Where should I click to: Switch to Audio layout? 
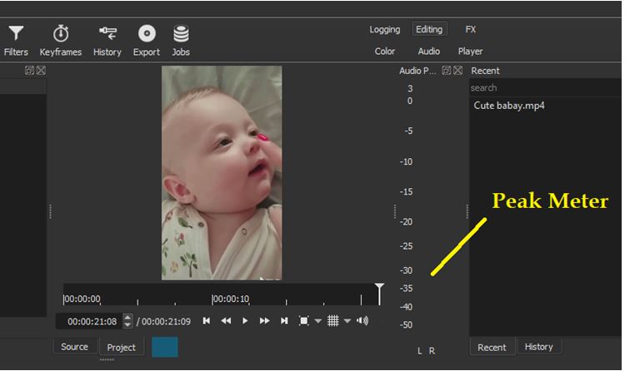[429, 52]
